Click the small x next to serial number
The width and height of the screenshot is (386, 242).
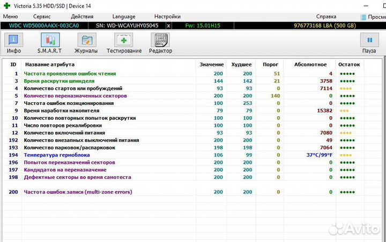click(x=168, y=25)
